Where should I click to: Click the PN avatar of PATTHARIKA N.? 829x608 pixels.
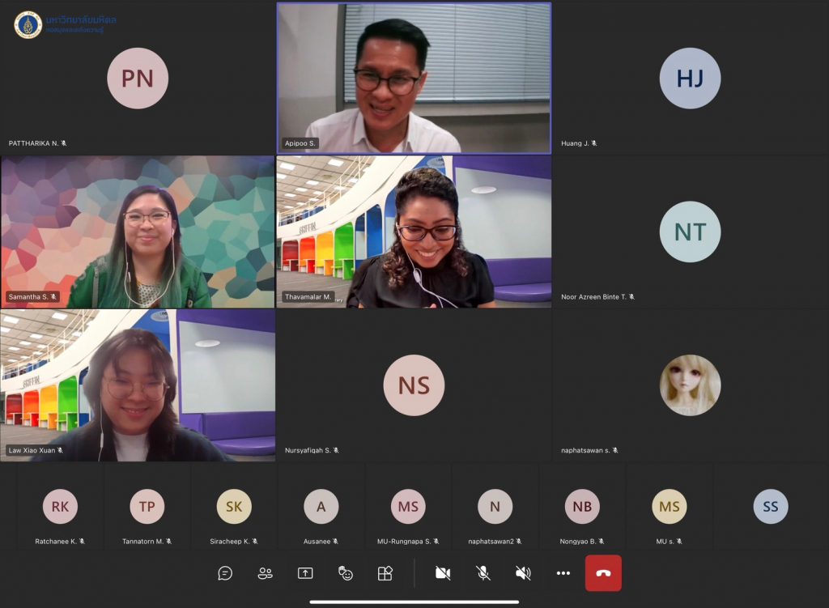coord(138,78)
